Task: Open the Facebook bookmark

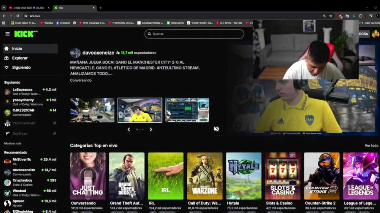Action: coord(63,23)
